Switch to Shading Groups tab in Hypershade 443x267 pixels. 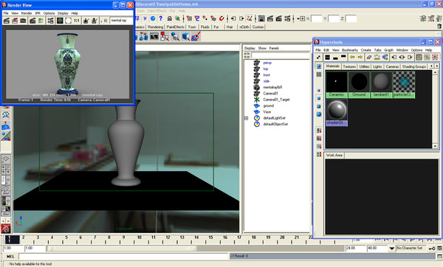click(414, 66)
